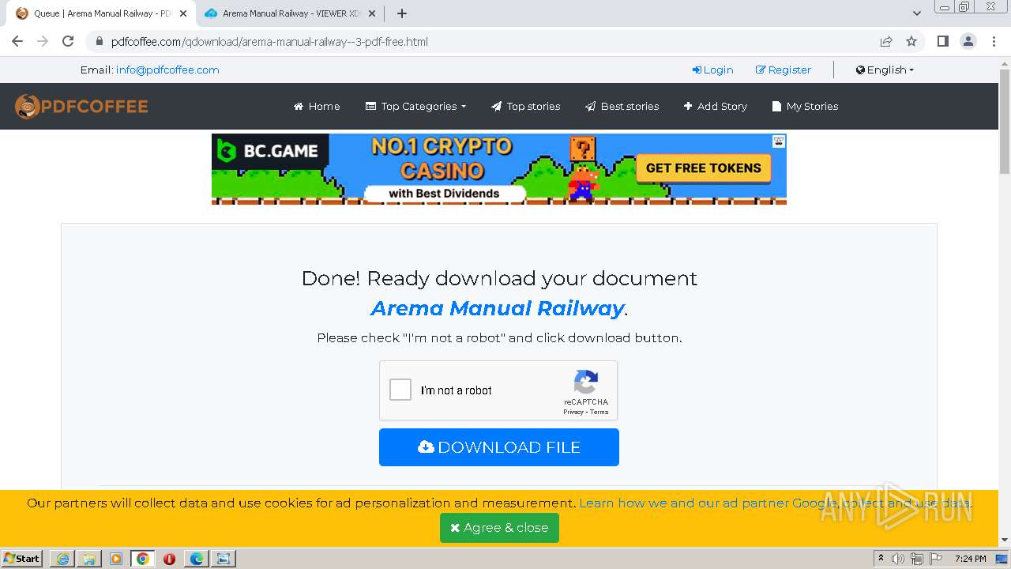Click GET FREE TOKENS on the ad banner
This screenshot has height=569, width=1011.
[x=703, y=168]
